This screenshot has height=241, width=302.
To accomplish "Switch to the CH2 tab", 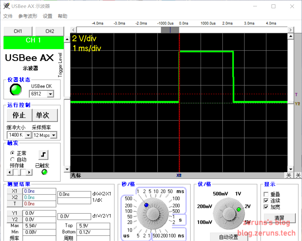I will tap(50, 31).
